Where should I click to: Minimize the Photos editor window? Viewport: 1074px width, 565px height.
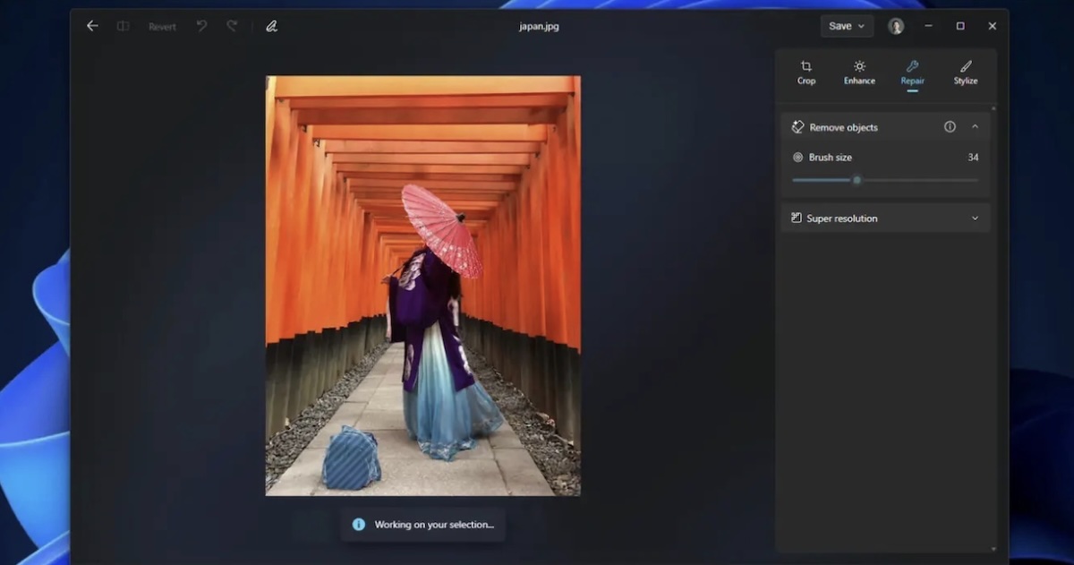click(928, 26)
